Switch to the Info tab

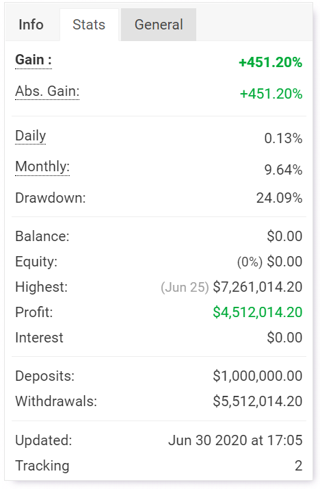point(31,25)
